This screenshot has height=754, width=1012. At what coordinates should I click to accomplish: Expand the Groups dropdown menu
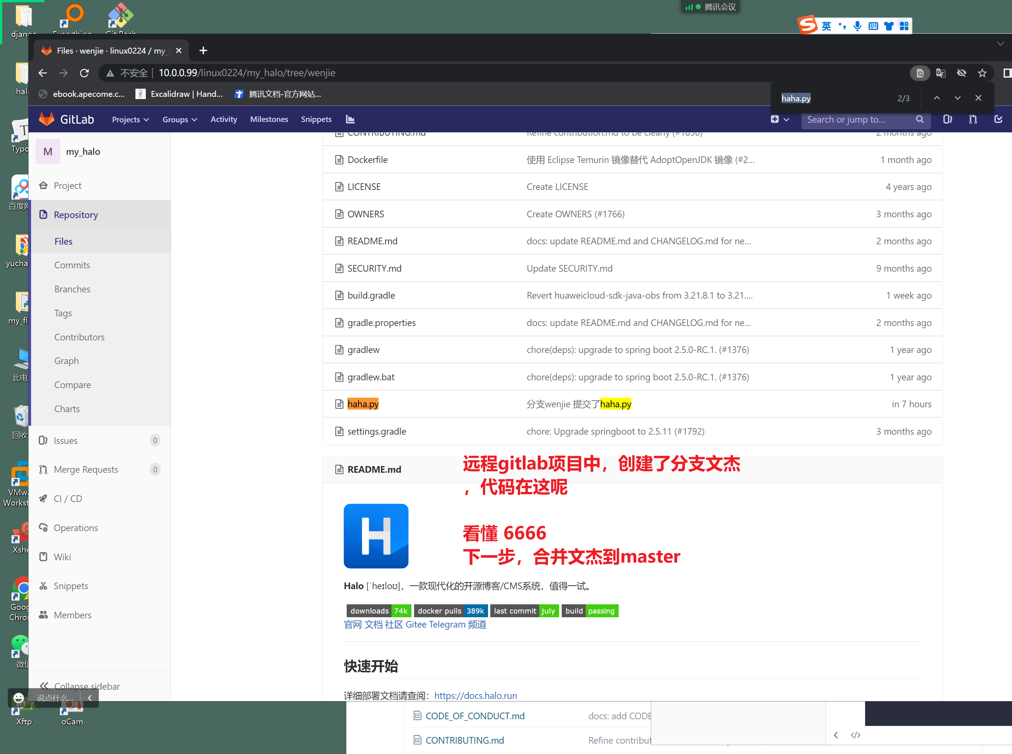click(x=179, y=120)
